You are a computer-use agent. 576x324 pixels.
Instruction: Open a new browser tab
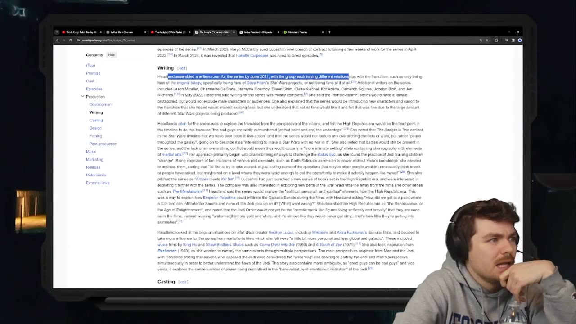[329, 32]
